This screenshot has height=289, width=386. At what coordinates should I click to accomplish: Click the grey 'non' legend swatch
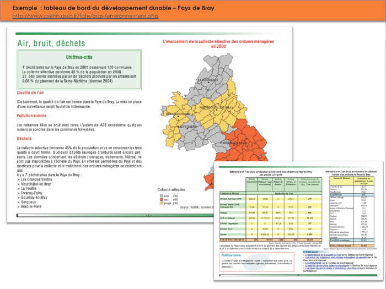162,196
